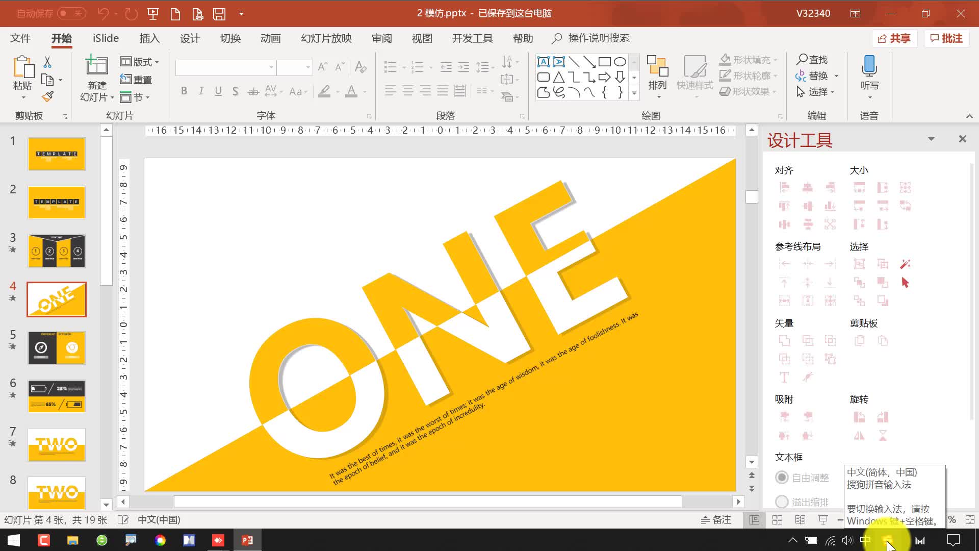Select slide 4 thumbnail in panel
The height and width of the screenshot is (551, 979).
56,298
